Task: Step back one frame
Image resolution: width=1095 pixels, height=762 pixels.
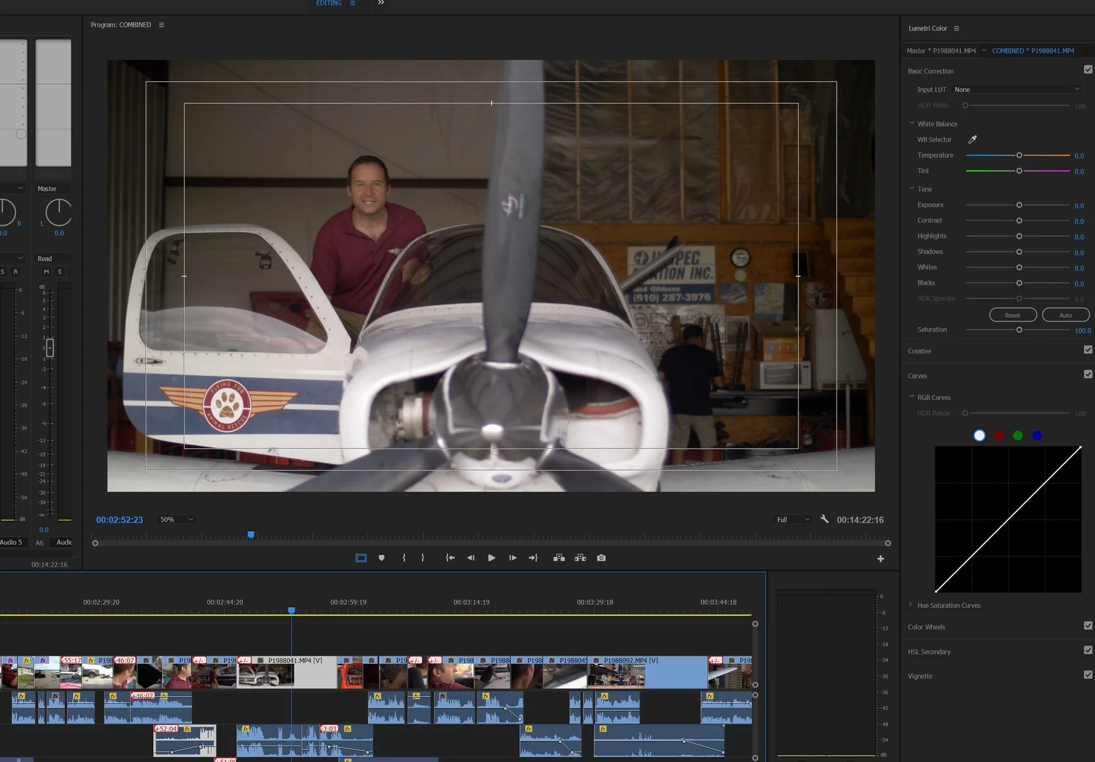Action: coord(470,558)
